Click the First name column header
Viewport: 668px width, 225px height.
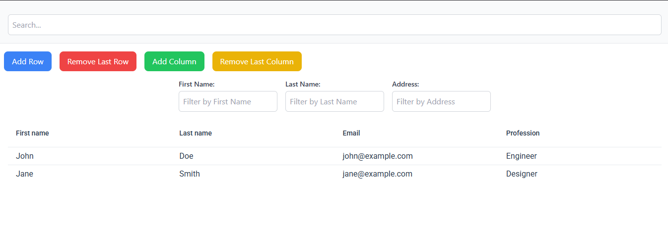pos(32,133)
